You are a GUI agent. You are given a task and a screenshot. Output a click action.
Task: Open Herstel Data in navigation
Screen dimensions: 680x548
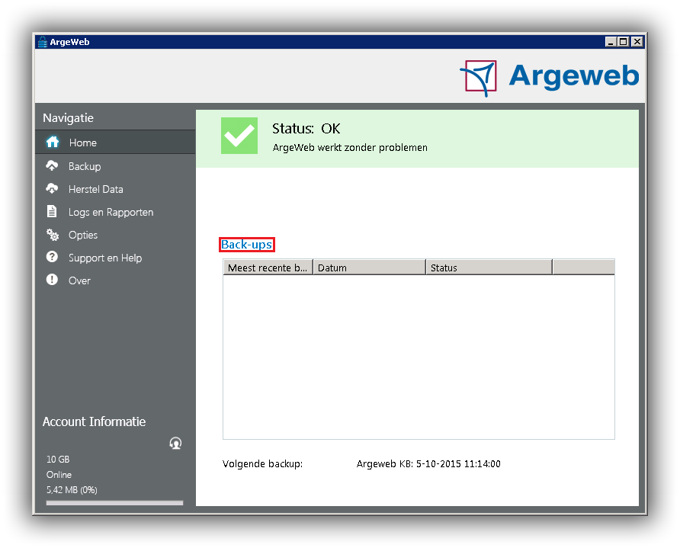[x=115, y=189]
